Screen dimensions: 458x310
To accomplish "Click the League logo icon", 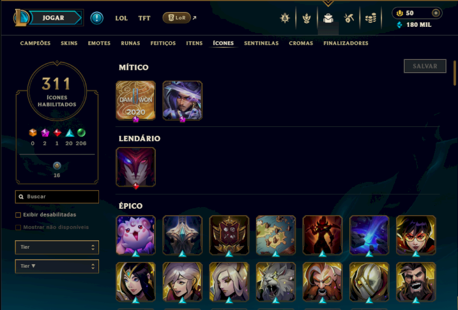I will [x=21, y=18].
